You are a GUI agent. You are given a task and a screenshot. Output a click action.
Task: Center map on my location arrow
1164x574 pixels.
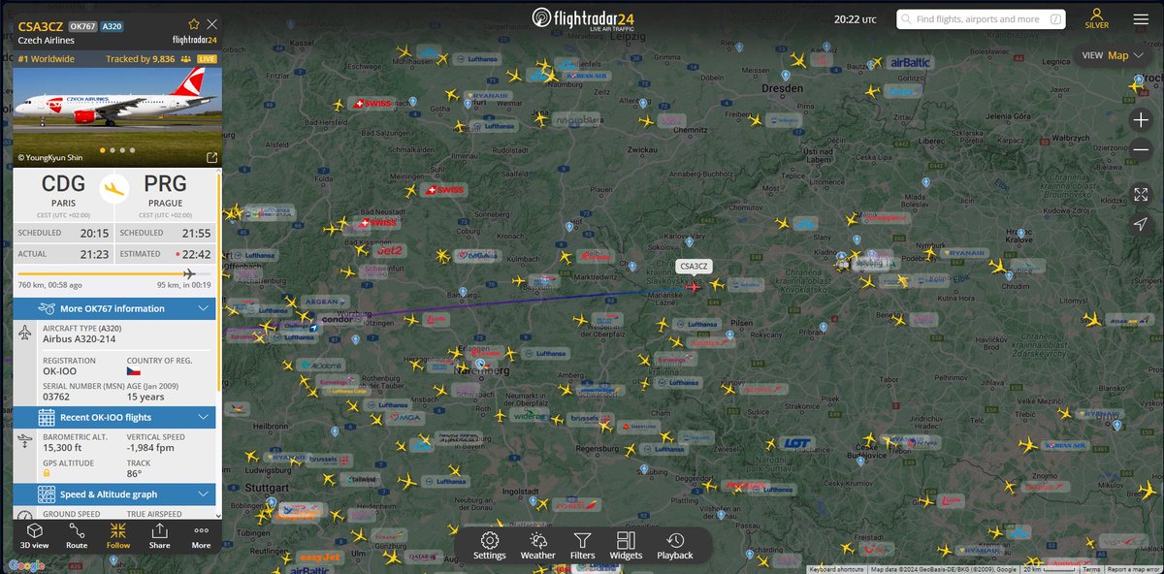coord(1141,224)
